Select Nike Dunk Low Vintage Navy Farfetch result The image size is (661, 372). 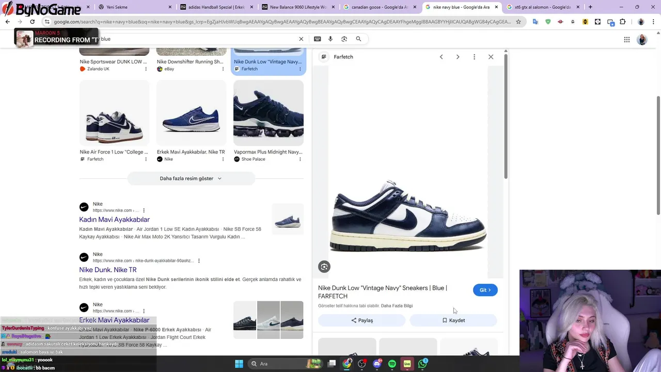click(269, 61)
